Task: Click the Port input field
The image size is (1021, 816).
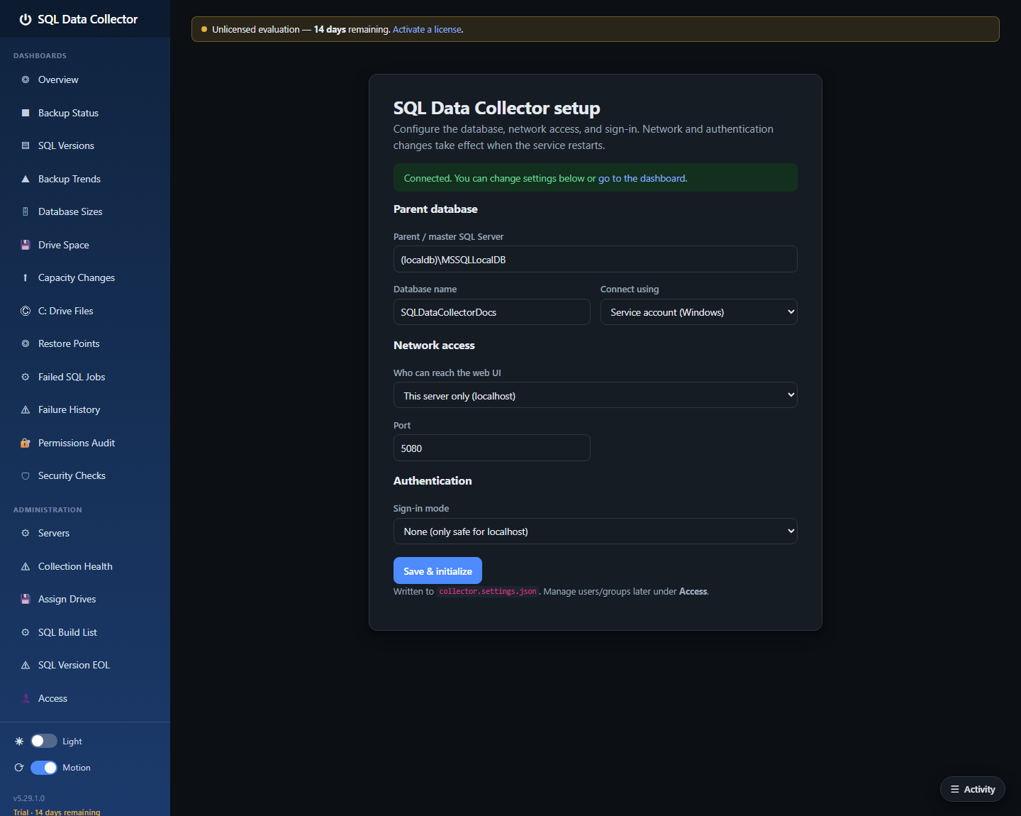Action: (x=492, y=448)
